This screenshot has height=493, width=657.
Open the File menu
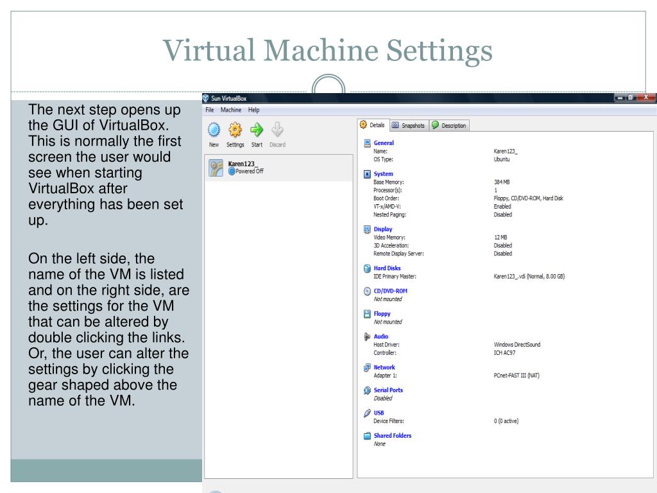tap(210, 110)
